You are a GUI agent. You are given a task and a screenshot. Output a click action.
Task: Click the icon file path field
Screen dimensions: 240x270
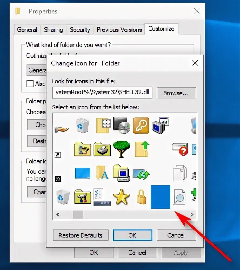point(102,93)
